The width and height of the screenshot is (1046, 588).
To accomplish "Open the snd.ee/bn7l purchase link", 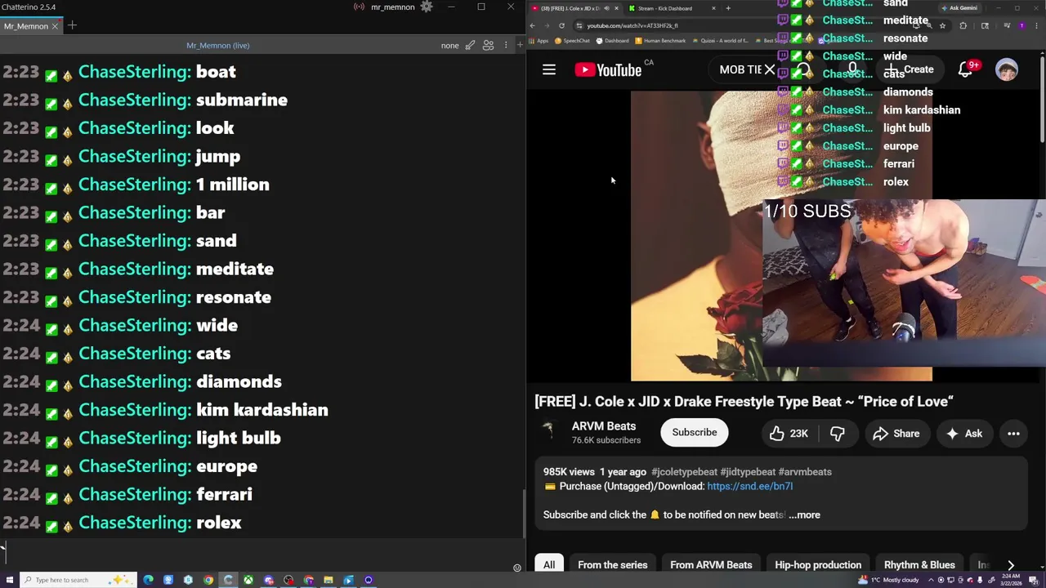I will [x=749, y=486].
